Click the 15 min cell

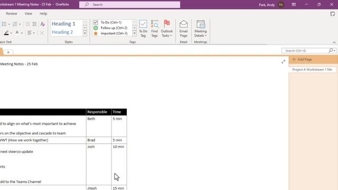point(119,188)
